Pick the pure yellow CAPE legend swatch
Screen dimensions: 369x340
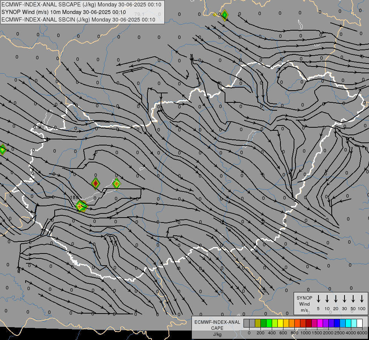click(280, 323)
